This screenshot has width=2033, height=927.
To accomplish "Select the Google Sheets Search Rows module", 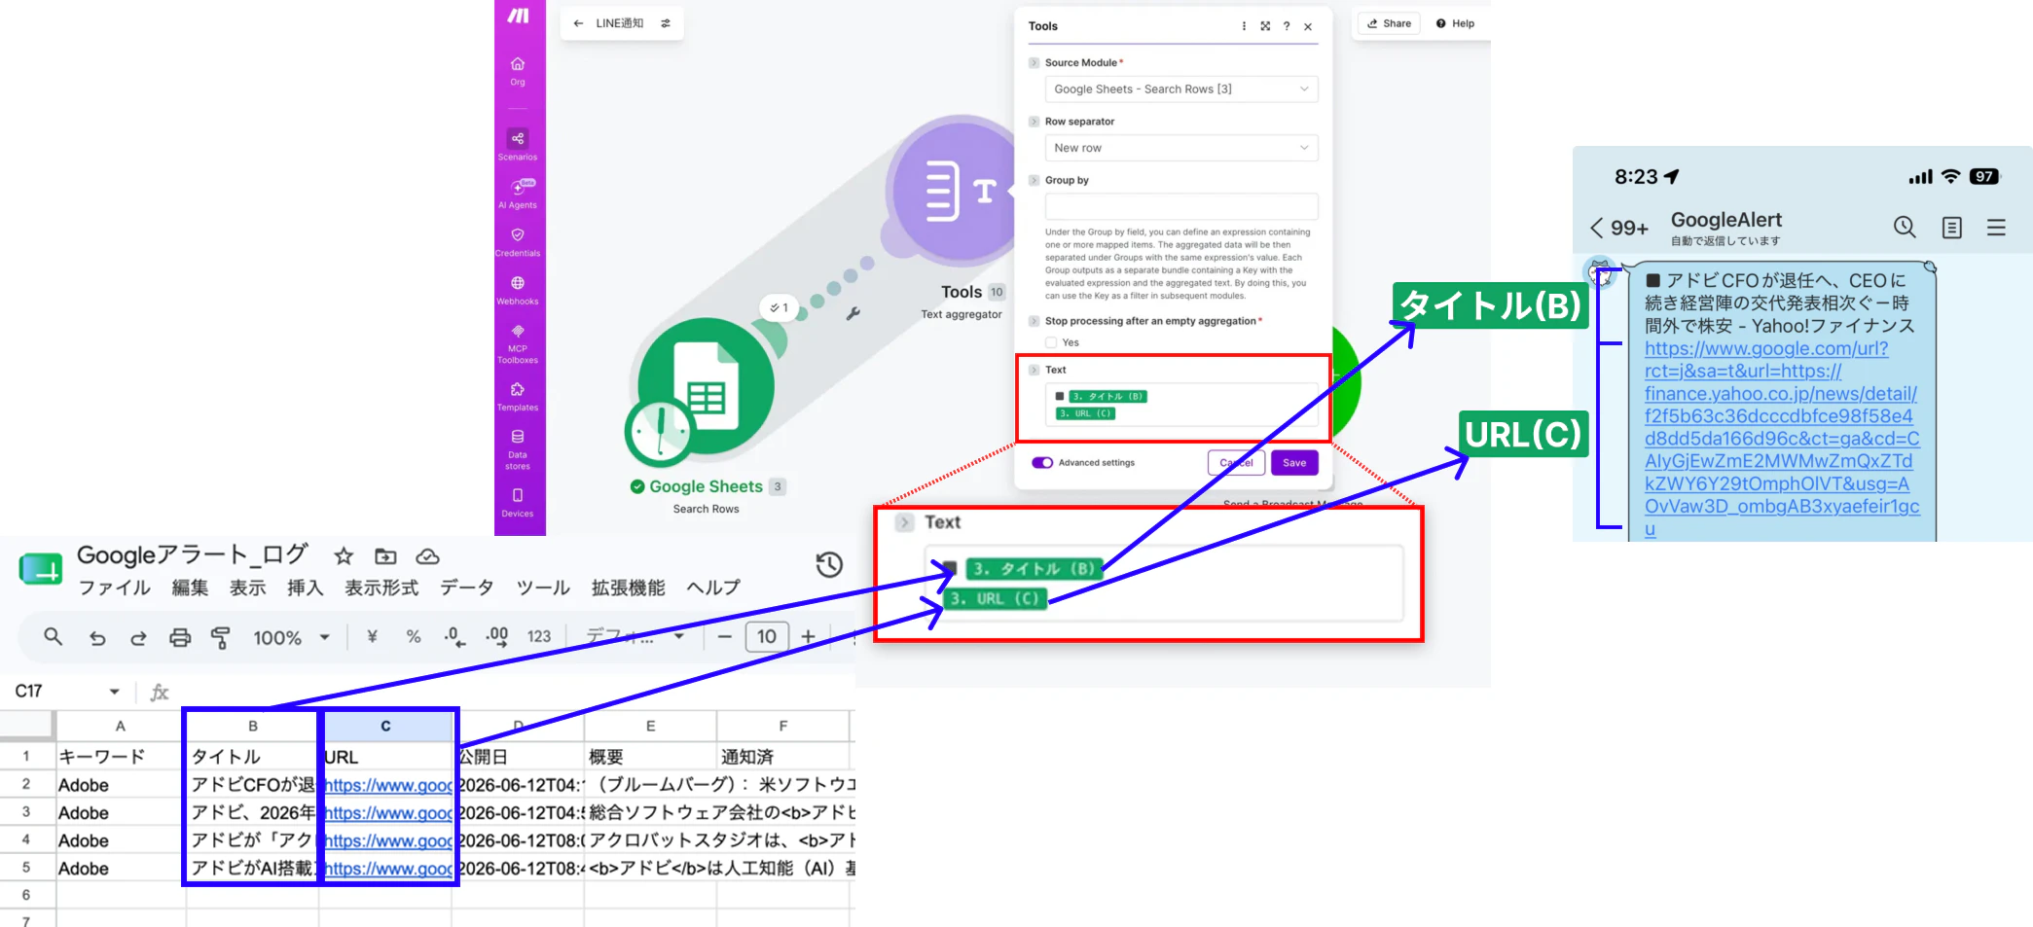I will click(x=706, y=386).
